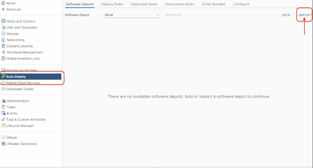Click the Tasks clipboard icon
313x168 pixels.
(3, 107)
